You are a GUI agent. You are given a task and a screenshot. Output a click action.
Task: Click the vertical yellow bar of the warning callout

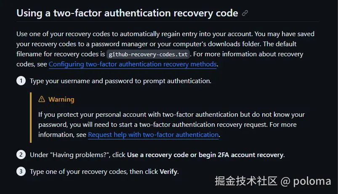[x=31, y=118]
